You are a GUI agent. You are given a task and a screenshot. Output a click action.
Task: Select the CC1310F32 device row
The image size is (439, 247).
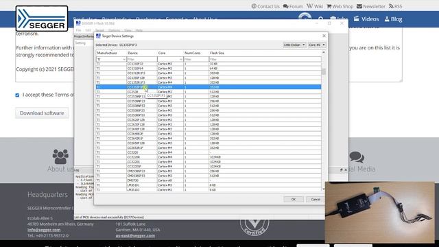click(x=209, y=64)
